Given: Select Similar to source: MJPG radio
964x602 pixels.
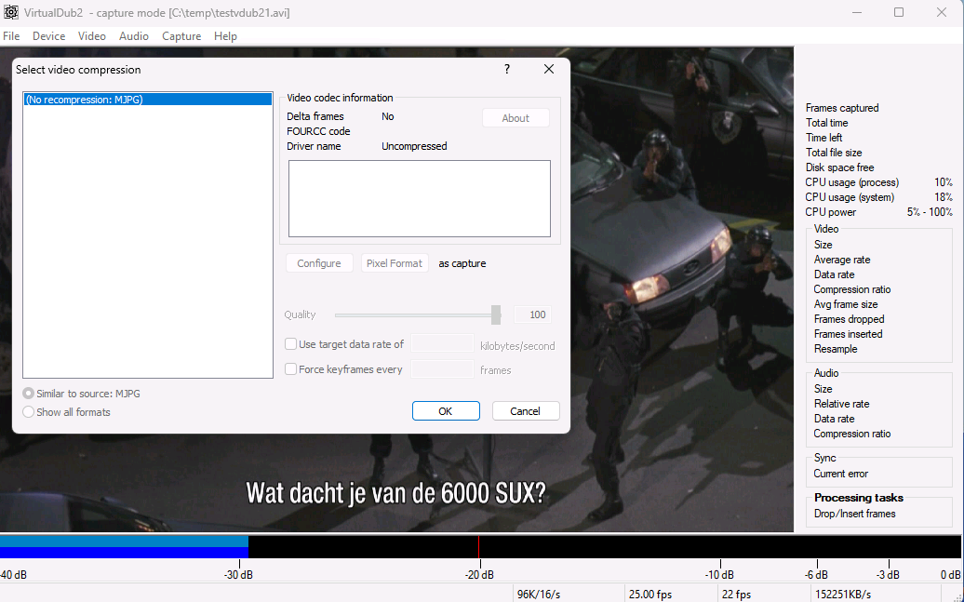Looking at the screenshot, I should click(28, 394).
